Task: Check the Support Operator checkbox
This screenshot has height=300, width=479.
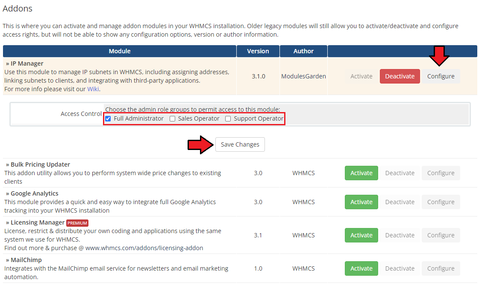Action: (228, 119)
